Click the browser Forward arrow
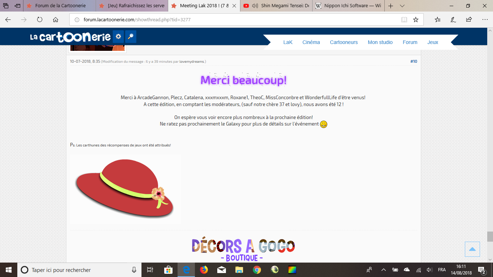The image size is (493, 277). 24,20
